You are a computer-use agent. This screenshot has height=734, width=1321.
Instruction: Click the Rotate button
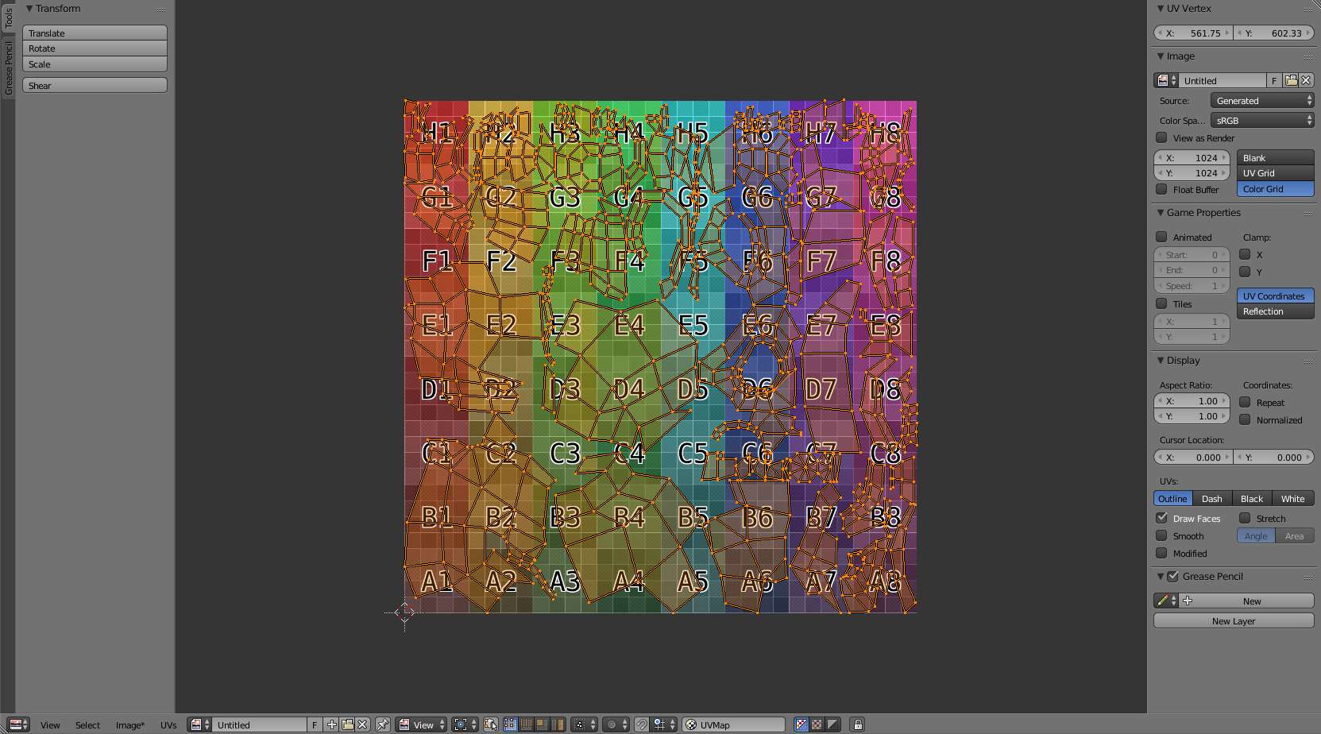(x=95, y=48)
